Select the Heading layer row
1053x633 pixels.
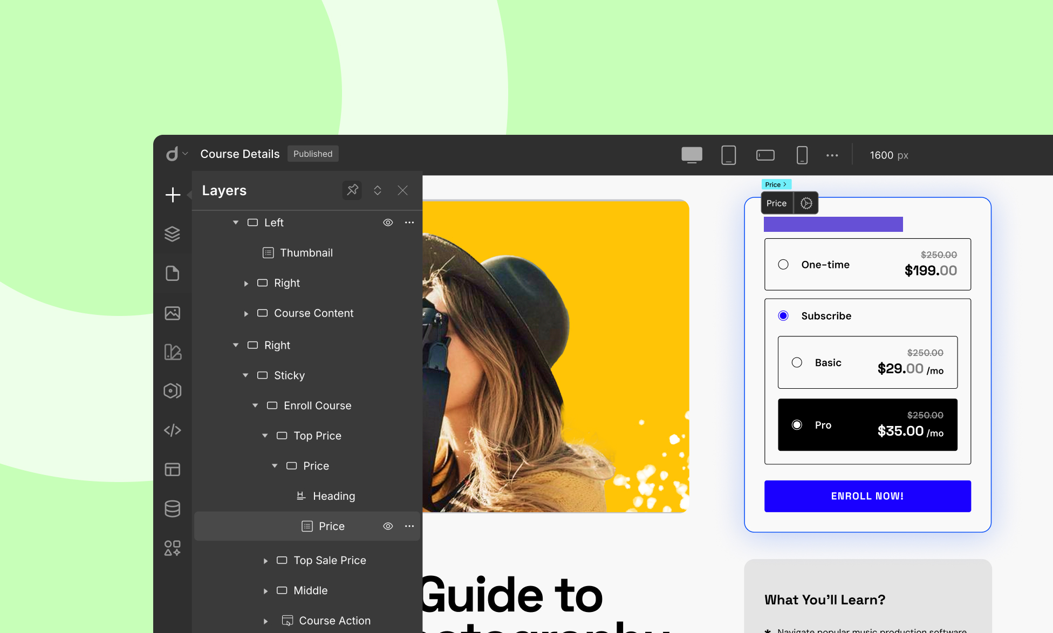click(307, 496)
